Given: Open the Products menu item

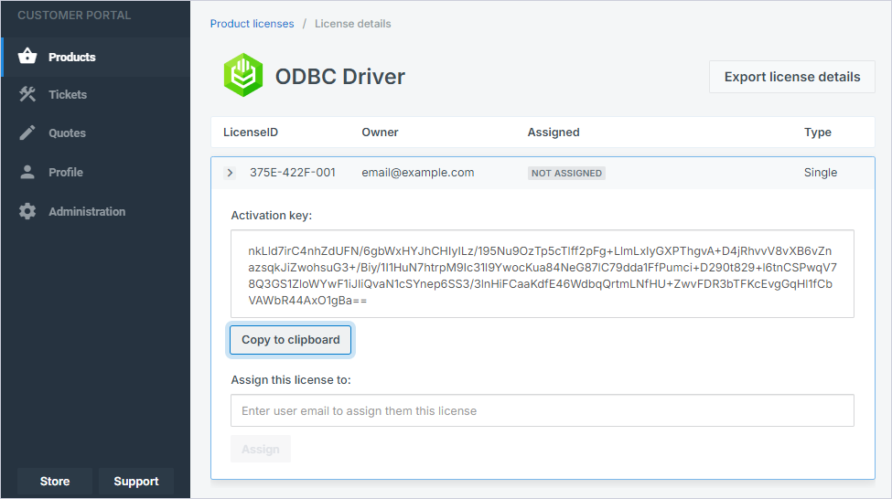Looking at the screenshot, I should click(x=71, y=57).
